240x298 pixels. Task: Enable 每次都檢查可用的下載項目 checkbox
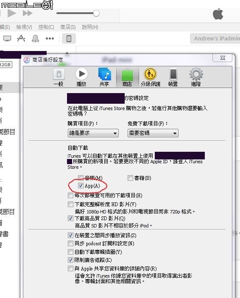click(x=70, y=195)
